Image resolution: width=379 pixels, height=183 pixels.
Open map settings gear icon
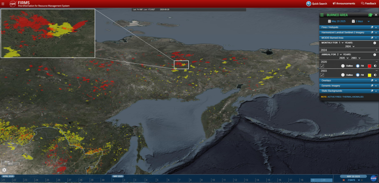click(4, 170)
